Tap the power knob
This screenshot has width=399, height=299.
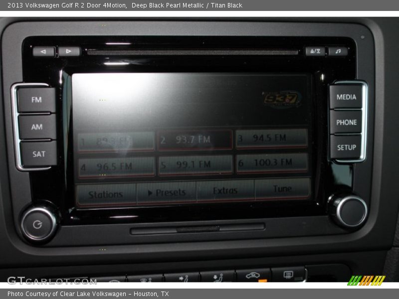coord(39,224)
